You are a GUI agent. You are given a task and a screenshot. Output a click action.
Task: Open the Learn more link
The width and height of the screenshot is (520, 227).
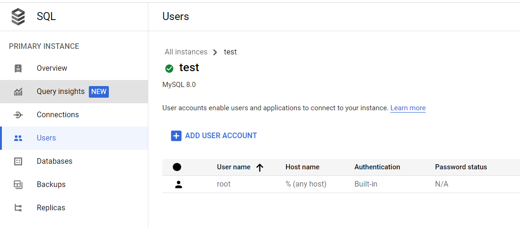coord(408,108)
